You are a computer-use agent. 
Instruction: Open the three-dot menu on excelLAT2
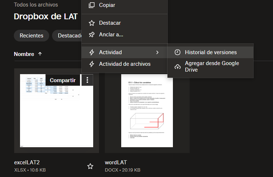pyautogui.click(x=87, y=80)
